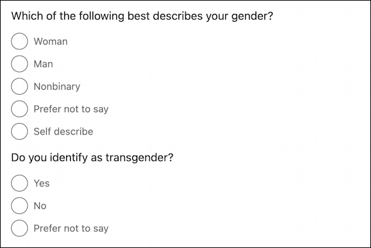Select the No radio button
The height and width of the screenshot is (248, 371).
pyautogui.click(x=19, y=206)
